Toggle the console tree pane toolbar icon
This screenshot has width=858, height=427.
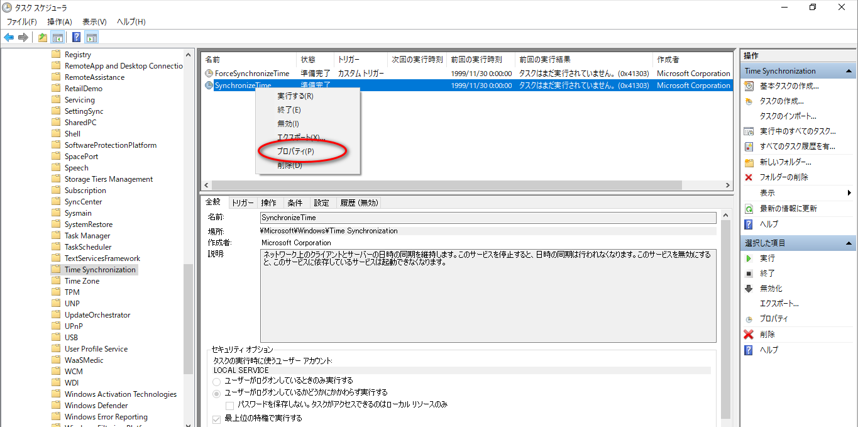click(58, 38)
